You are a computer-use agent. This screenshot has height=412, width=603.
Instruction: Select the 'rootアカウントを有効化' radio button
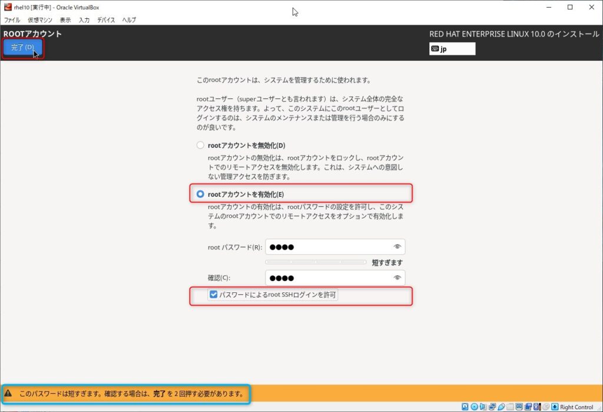[x=201, y=194]
